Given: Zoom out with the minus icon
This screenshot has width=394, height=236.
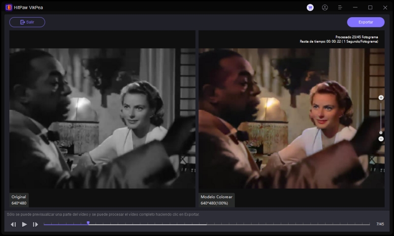Looking at the screenshot, I should (381, 139).
